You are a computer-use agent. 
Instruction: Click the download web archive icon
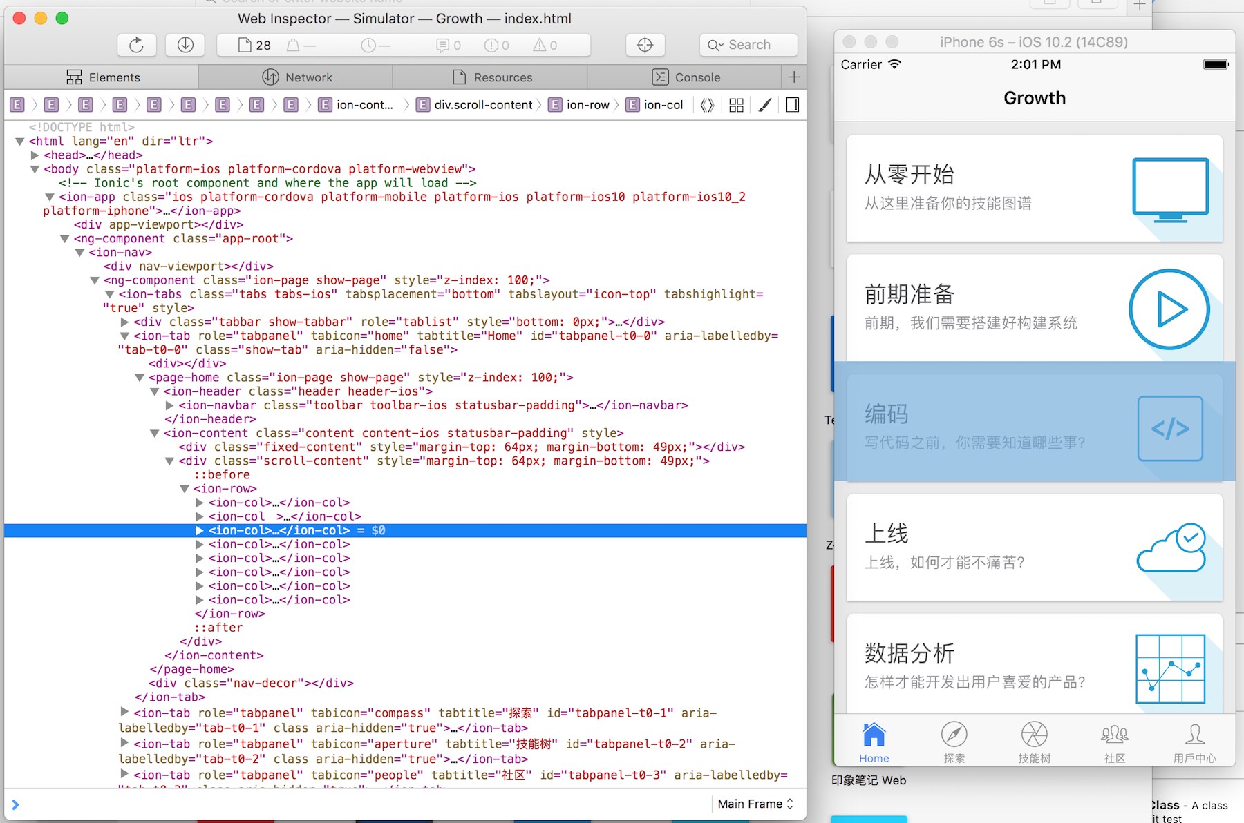(x=185, y=45)
